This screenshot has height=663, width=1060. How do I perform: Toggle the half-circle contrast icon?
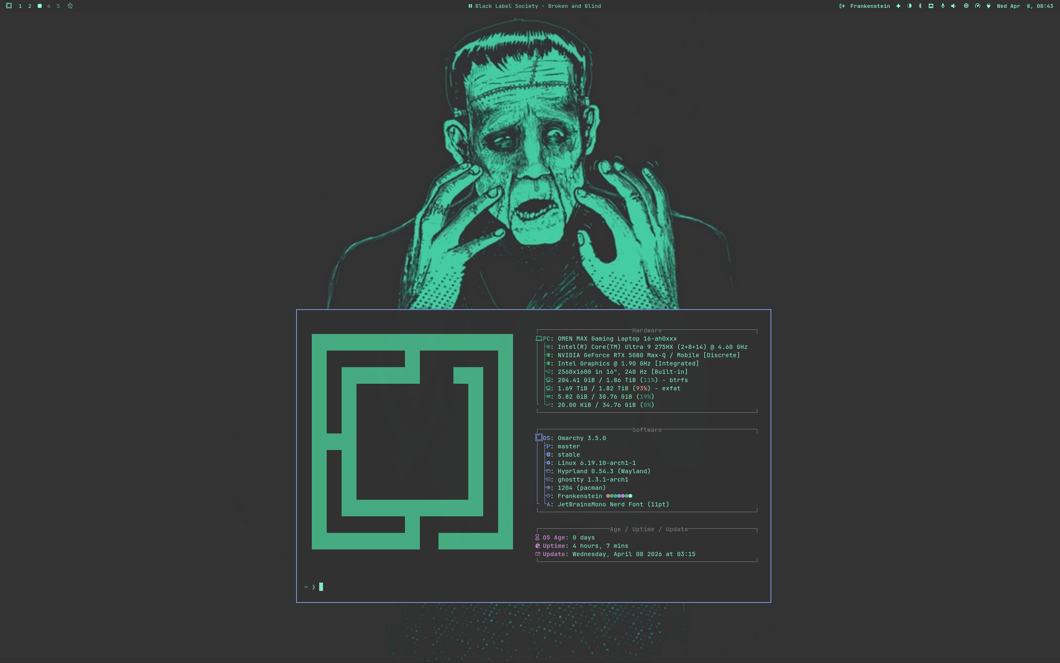909,6
